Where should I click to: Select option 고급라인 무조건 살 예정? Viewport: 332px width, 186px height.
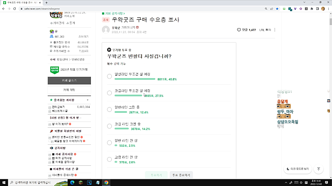coord(109,93)
